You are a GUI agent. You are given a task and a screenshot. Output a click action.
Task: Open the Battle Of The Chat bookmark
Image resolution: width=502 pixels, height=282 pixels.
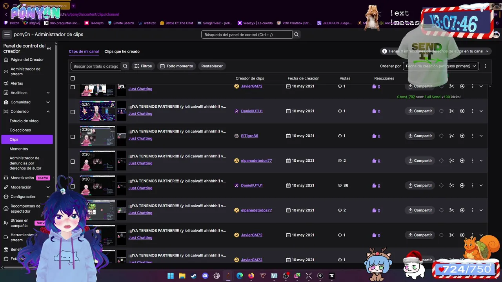click(x=176, y=23)
